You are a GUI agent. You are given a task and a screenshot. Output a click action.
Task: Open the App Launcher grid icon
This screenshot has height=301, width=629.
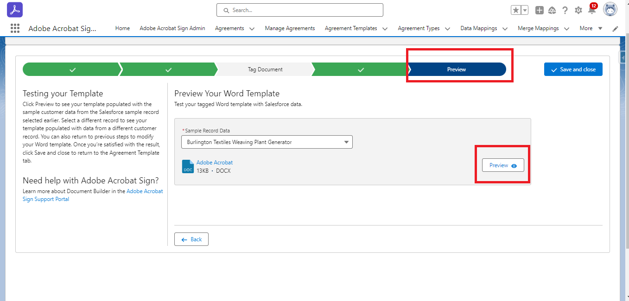(15, 28)
